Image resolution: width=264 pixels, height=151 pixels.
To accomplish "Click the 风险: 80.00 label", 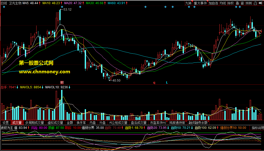I will 39,128.
